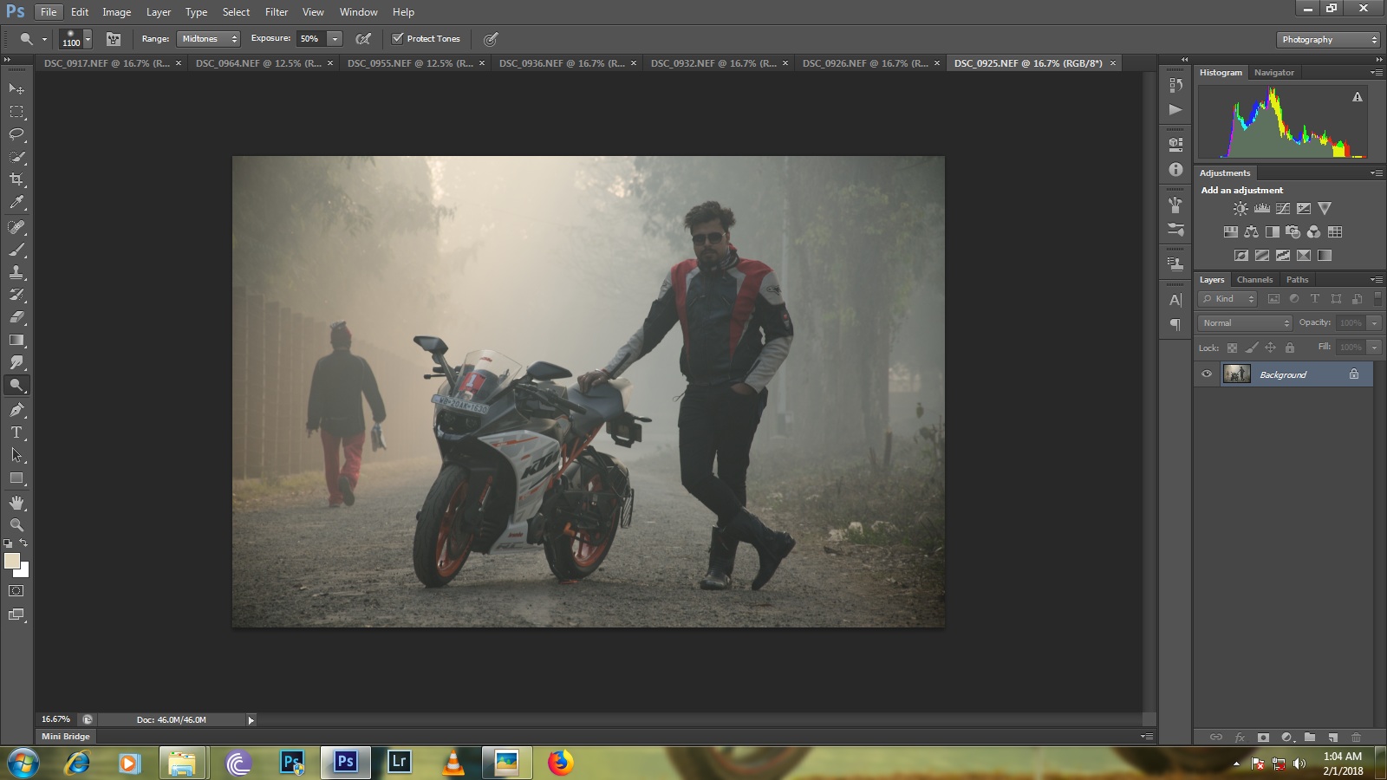This screenshot has height=780, width=1387.
Task: Select the Hand tool
Action: (16, 503)
